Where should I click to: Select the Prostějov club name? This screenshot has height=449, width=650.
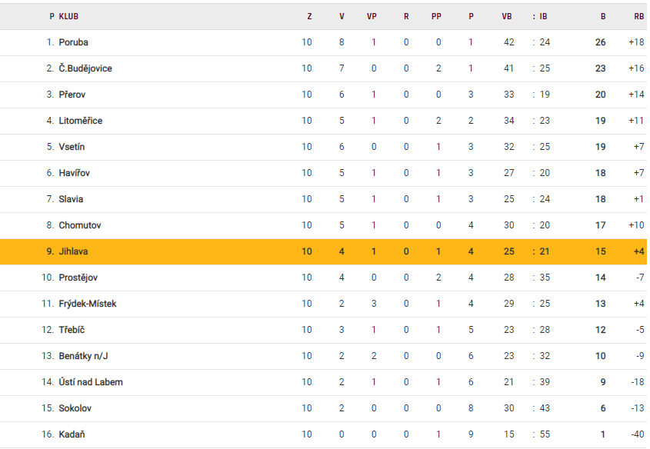pyautogui.click(x=78, y=278)
